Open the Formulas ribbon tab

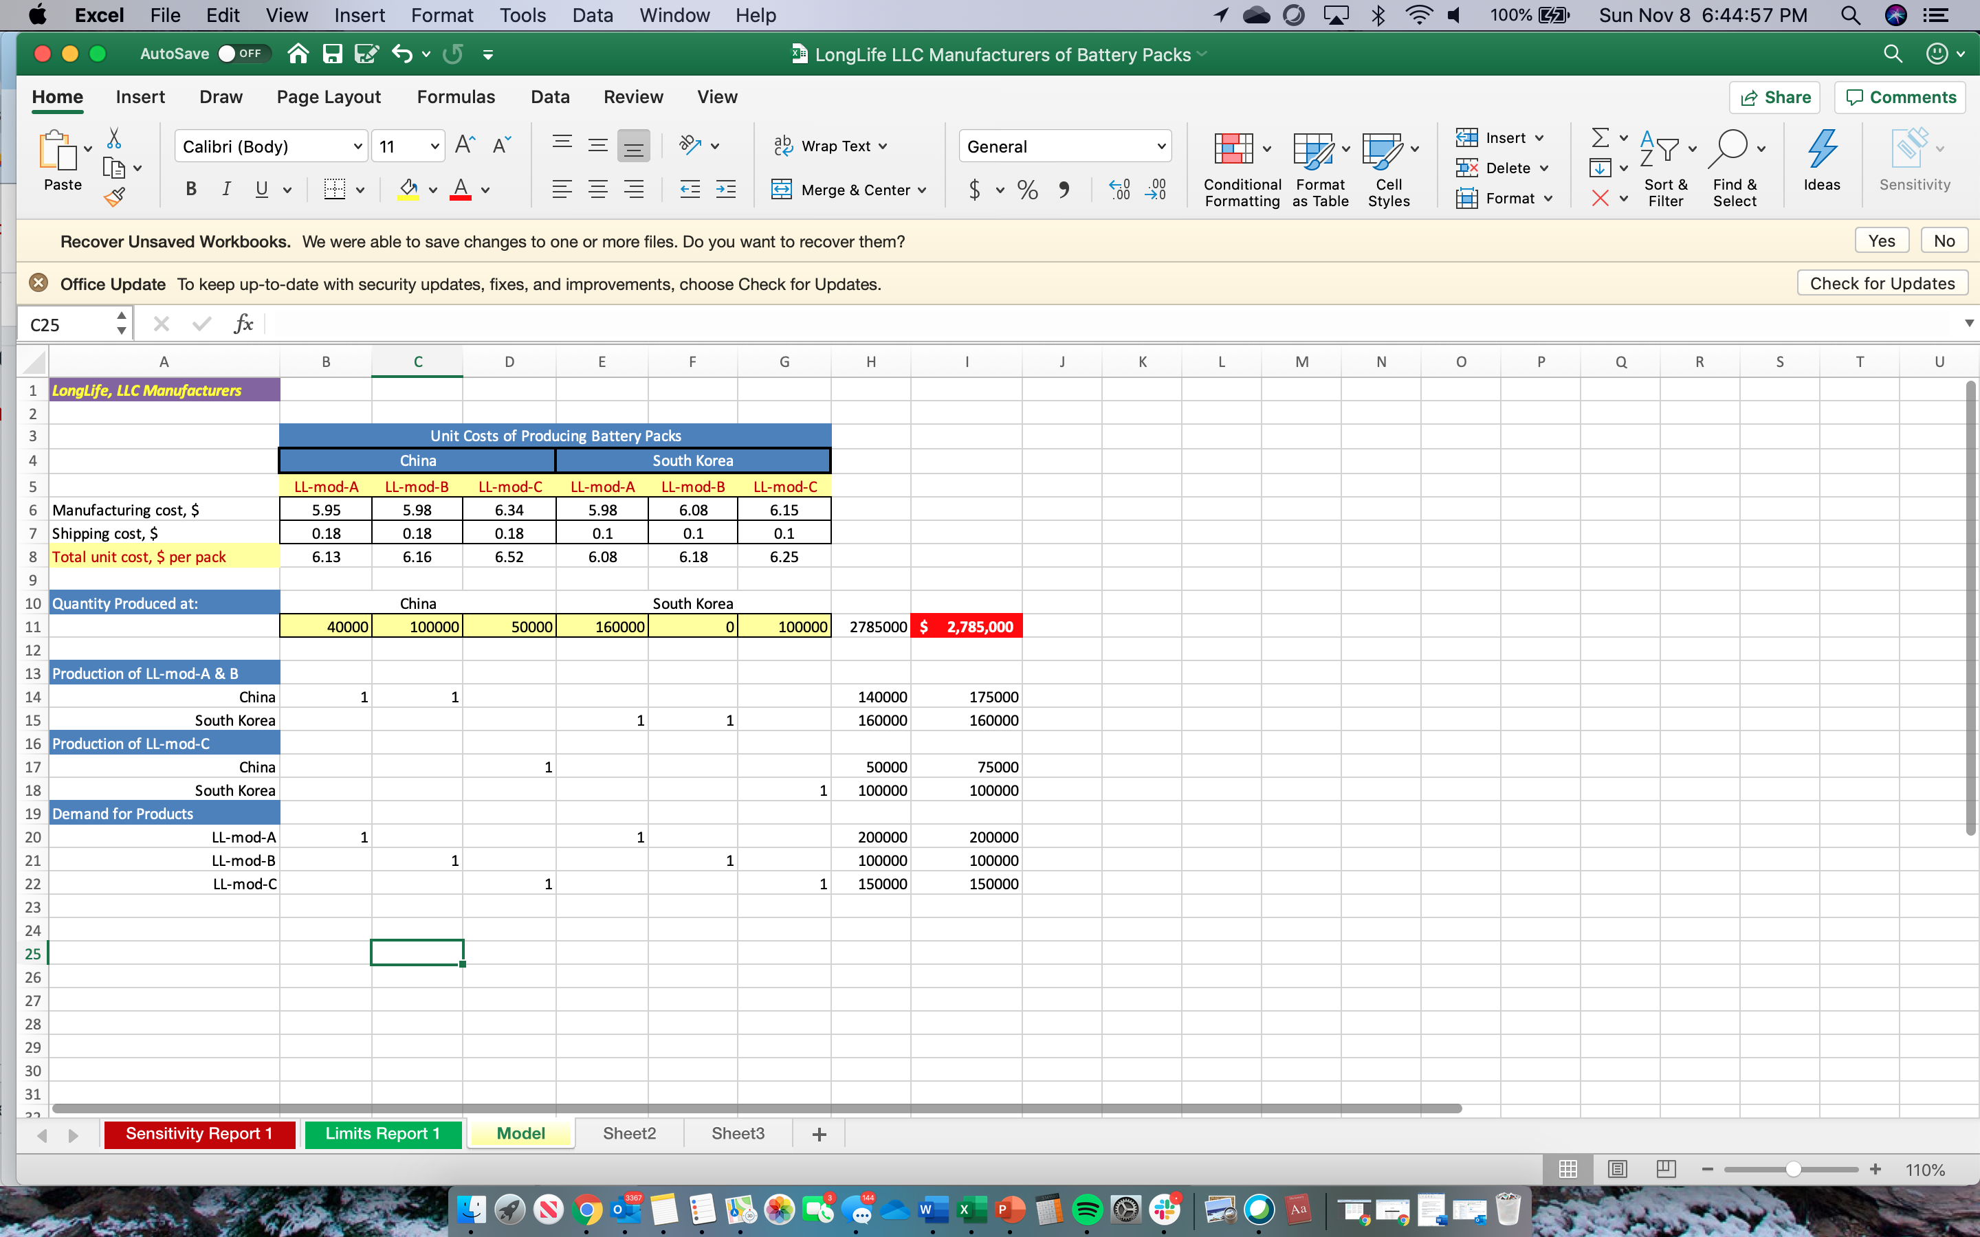click(x=456, y=96)
